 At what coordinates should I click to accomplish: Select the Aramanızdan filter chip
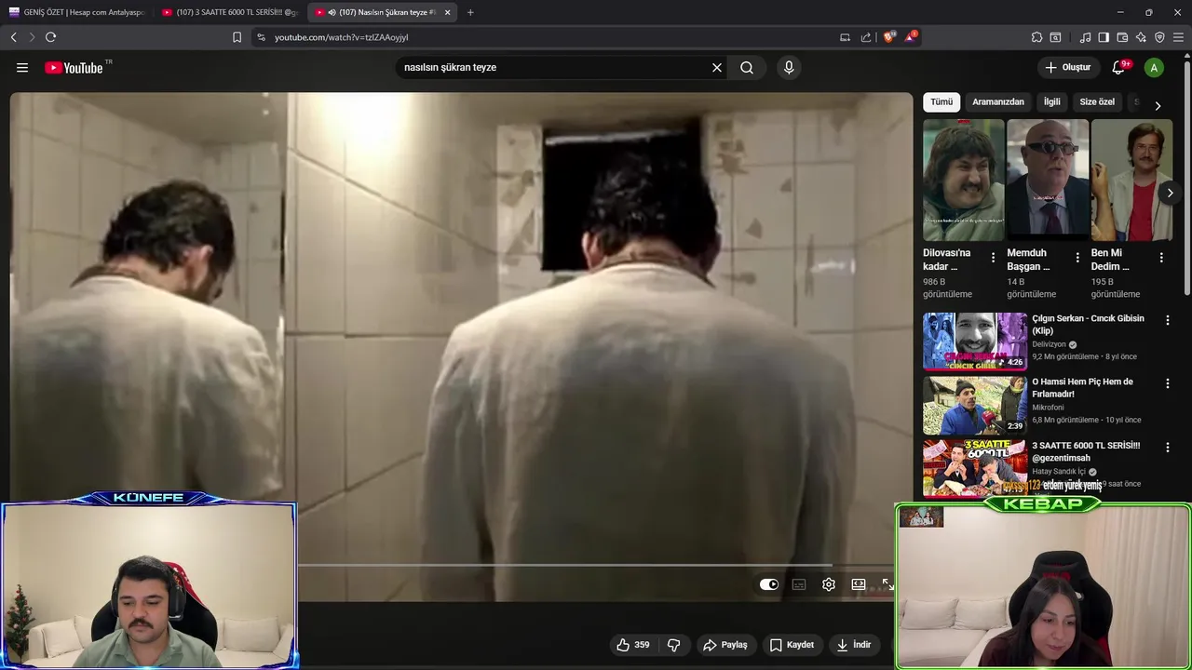998,102
